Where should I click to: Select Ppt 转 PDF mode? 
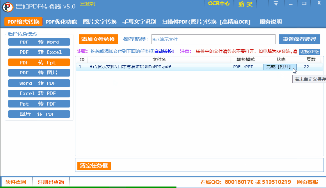pos(39,104)
